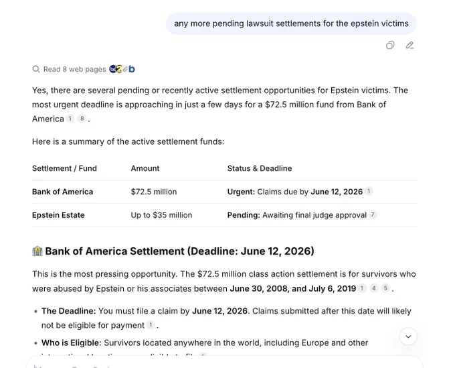The height and width of the screenshot is (368, 455).
Task: Open citation 7 in the Epstein Estate row
Action: click(373, 214)
